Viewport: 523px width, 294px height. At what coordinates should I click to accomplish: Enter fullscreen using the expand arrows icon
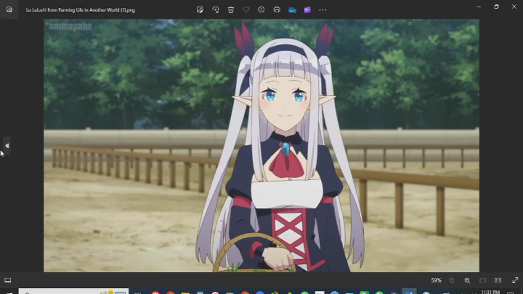click(515, 281)
